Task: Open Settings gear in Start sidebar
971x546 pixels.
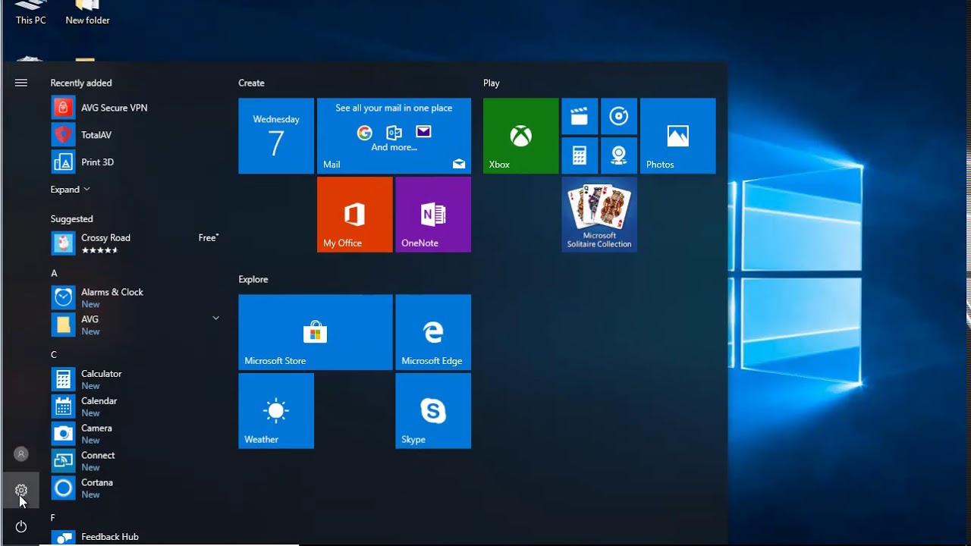Action: (x=21, y=491)
